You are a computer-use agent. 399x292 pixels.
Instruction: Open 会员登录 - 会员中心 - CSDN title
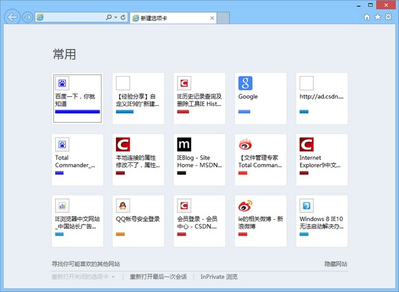(x=197, y=223)
